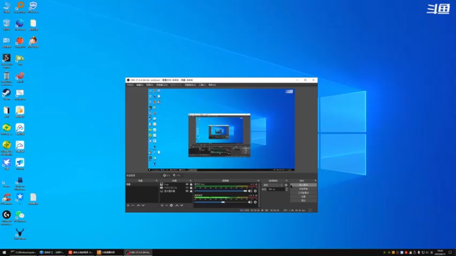Mute the Mic/Aux speaker icon in the mixer
The width and height of the screenshot is (456, 256).
[x=250, y=191]
